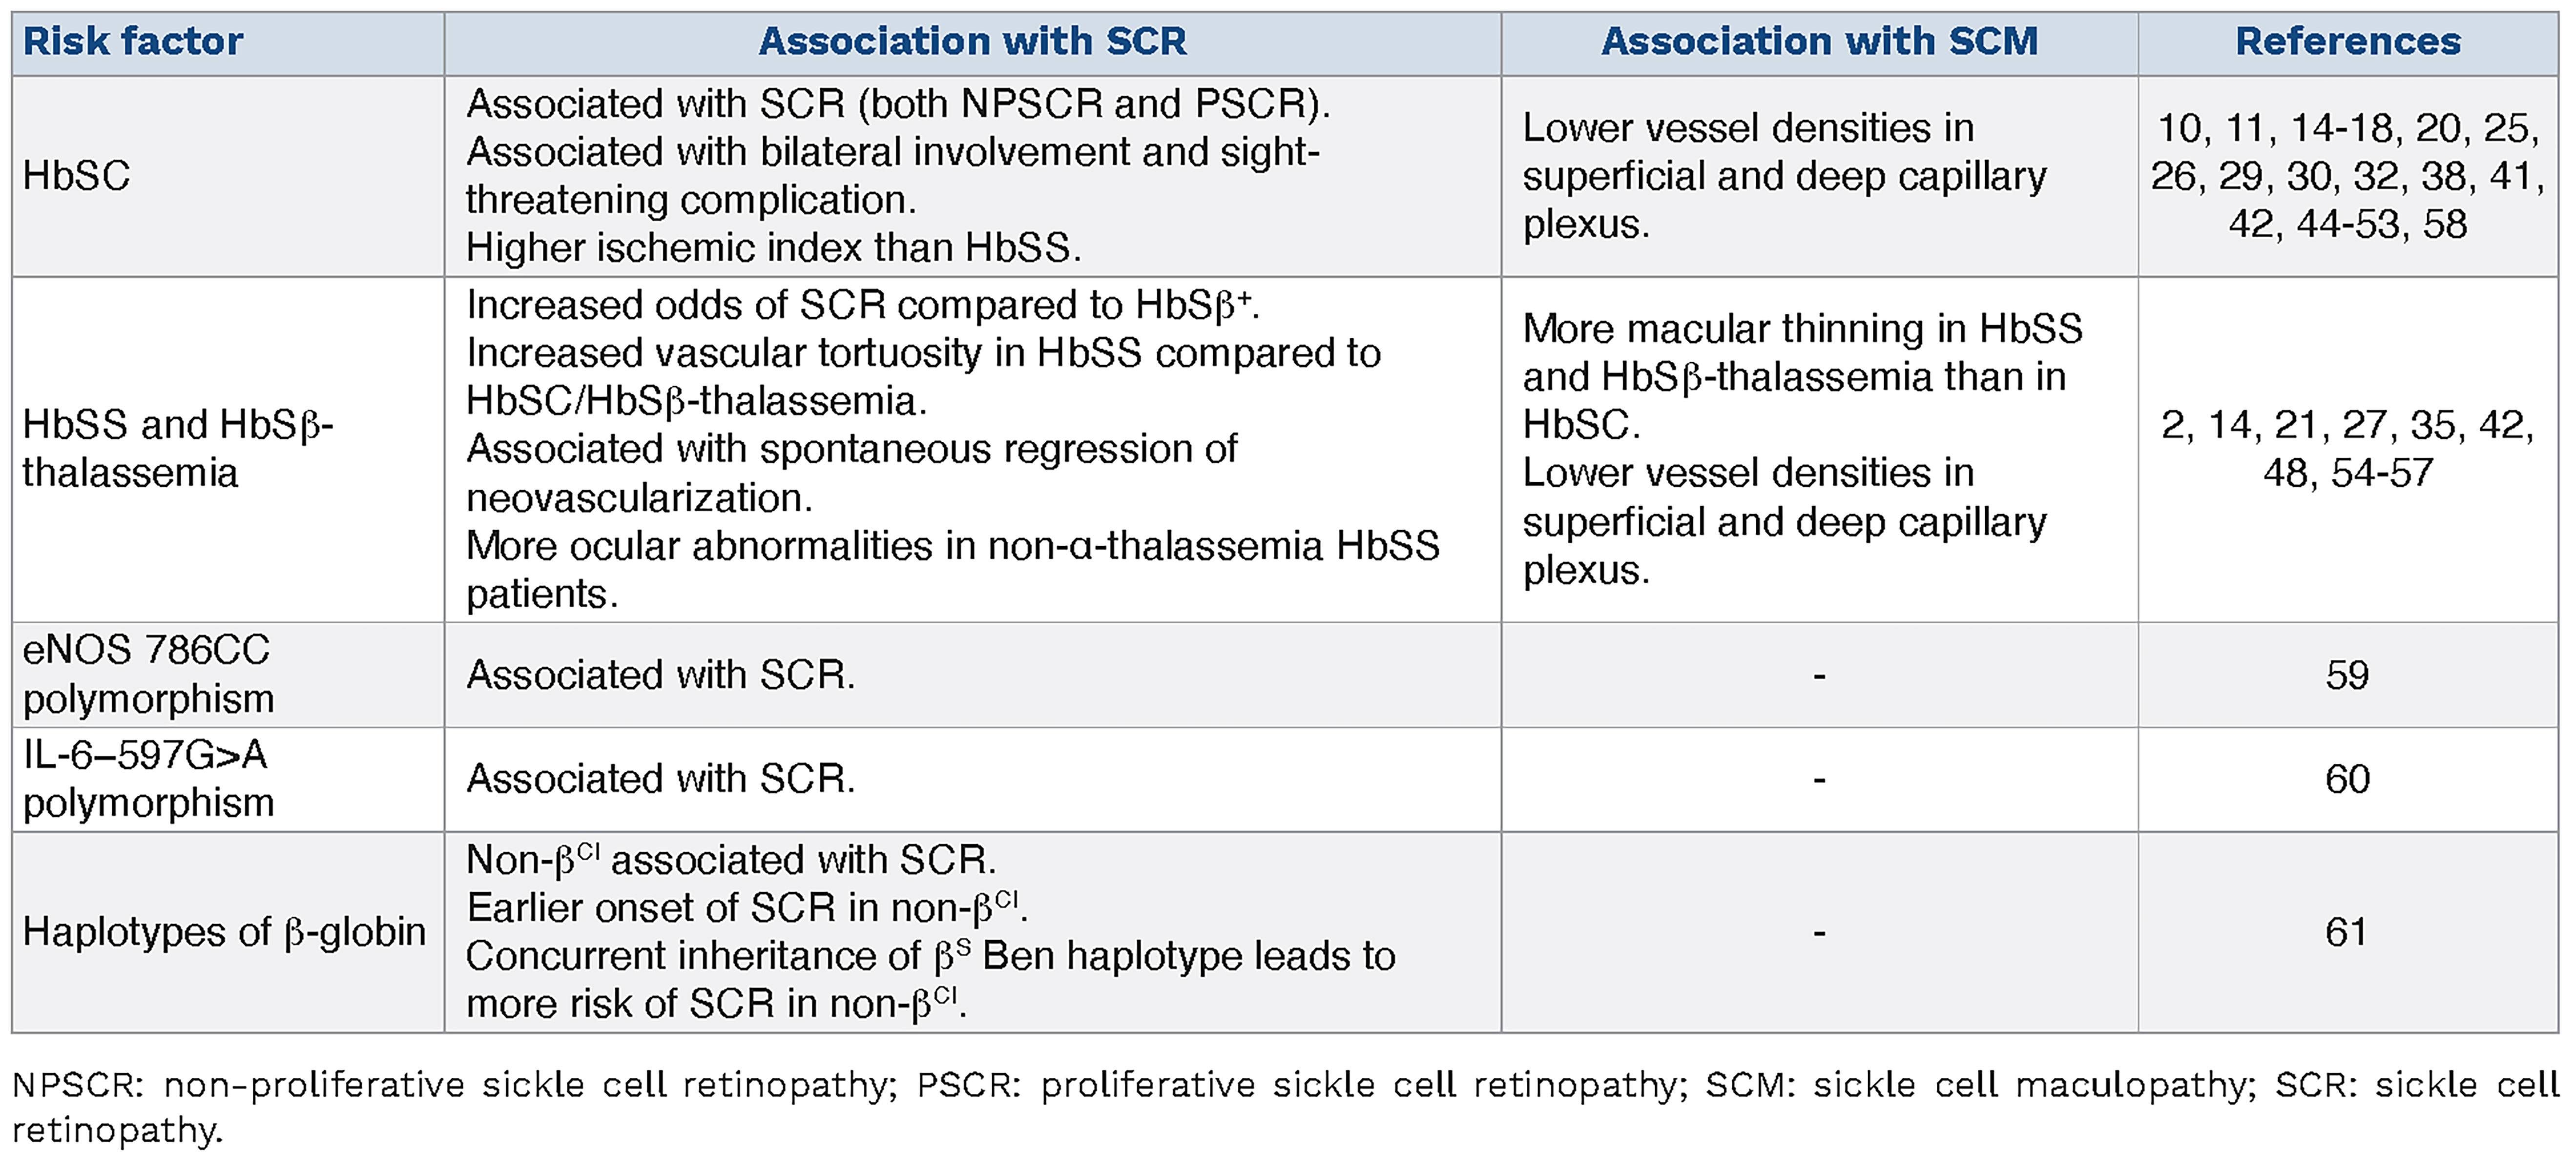Click the References column header
Image resolution: width=2576 pixels, height=1174 pixels.
pyautogui.click(x=2347, y=42)
